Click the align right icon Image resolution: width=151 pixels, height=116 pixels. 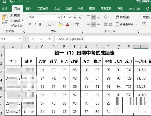(x=98, y=24)
